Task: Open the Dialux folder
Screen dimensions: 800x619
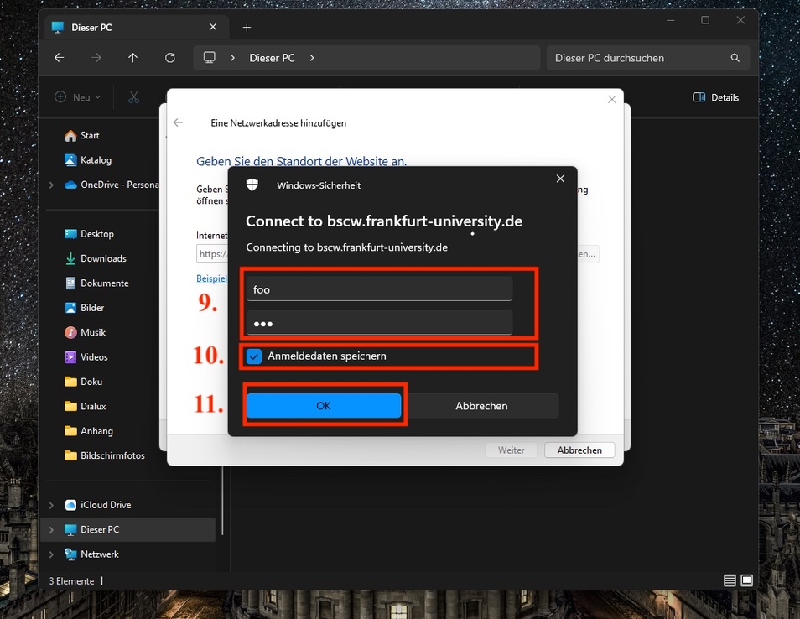Action: point(85,406)
